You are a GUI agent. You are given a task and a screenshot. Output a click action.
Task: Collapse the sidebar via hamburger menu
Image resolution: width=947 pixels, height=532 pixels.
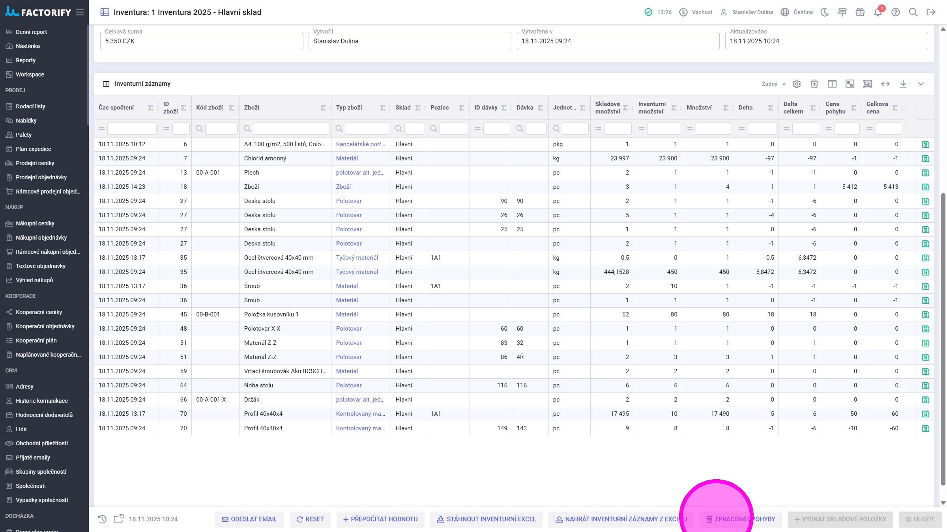(80, 12)
